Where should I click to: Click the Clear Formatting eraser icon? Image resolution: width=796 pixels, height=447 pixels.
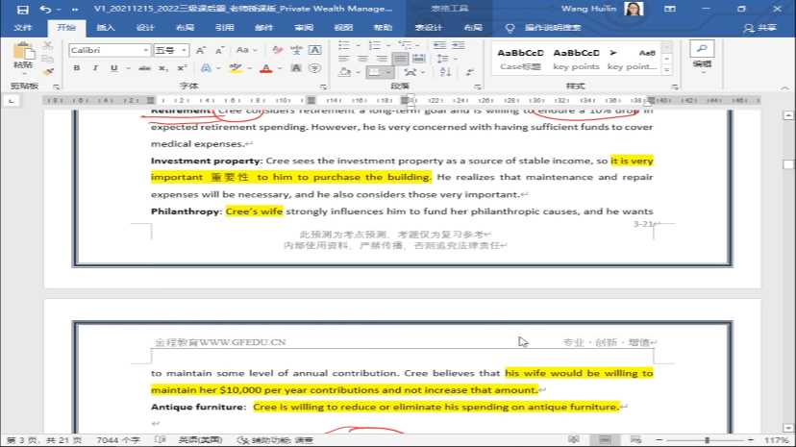coord(278,50)
